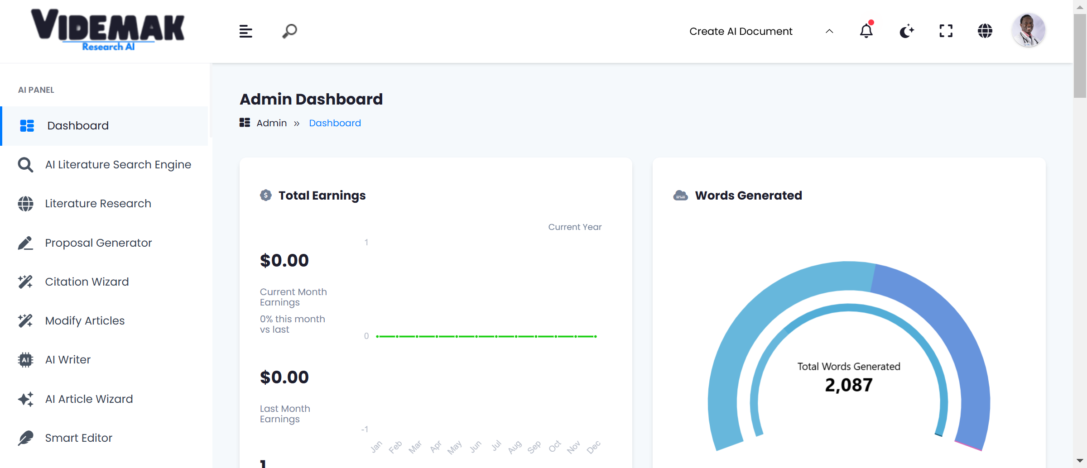
Task: Open search with the magnifier icon
Action: click(x=289, y=31)
